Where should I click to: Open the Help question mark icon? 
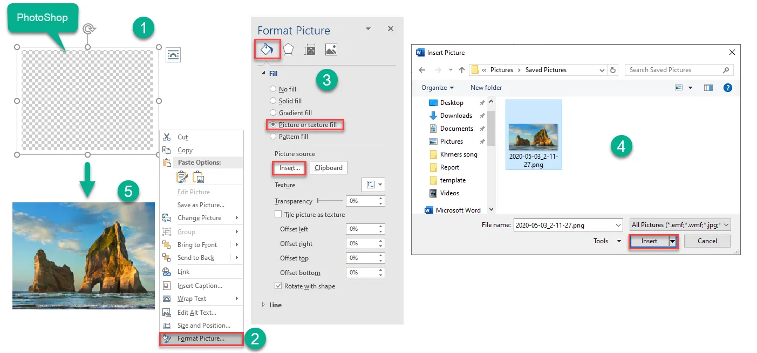point(727,88)
